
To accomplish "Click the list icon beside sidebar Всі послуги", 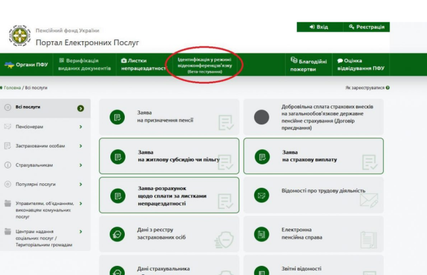I will [8, 107].
